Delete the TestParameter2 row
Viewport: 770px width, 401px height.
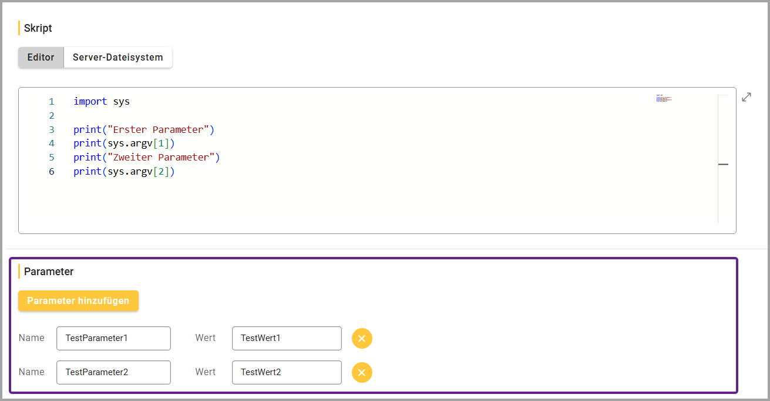point(362,373)
